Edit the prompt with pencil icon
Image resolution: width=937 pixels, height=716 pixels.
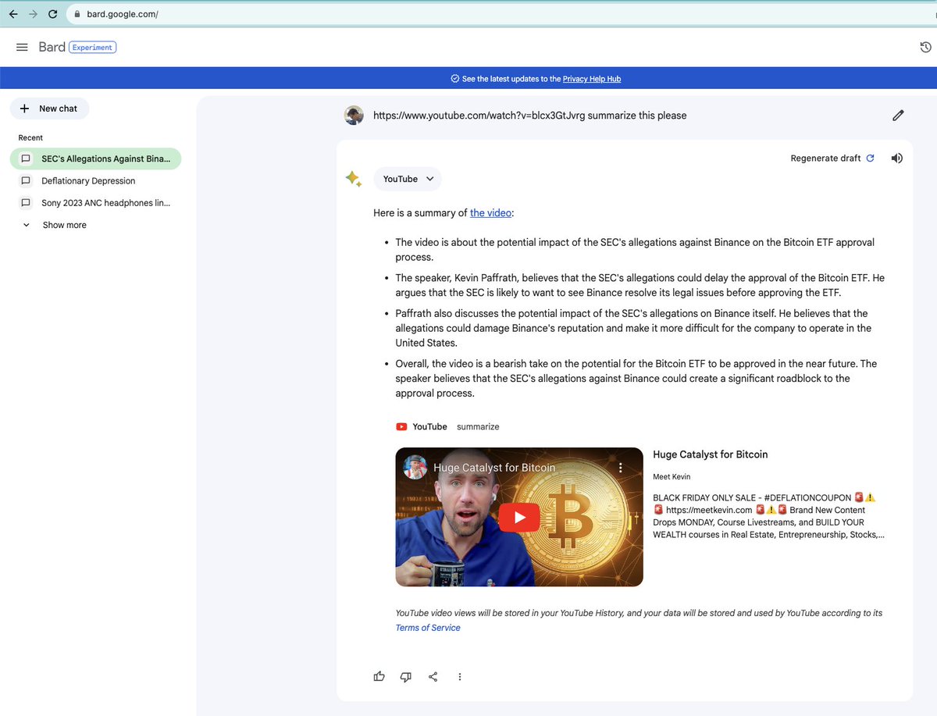point(898,116)
